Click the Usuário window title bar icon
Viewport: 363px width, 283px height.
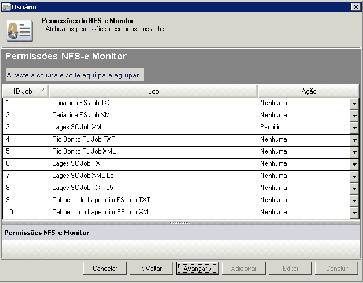point(6,6)
